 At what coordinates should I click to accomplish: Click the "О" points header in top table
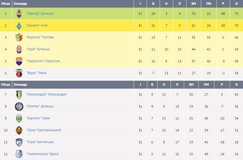[x=236, y=4]
